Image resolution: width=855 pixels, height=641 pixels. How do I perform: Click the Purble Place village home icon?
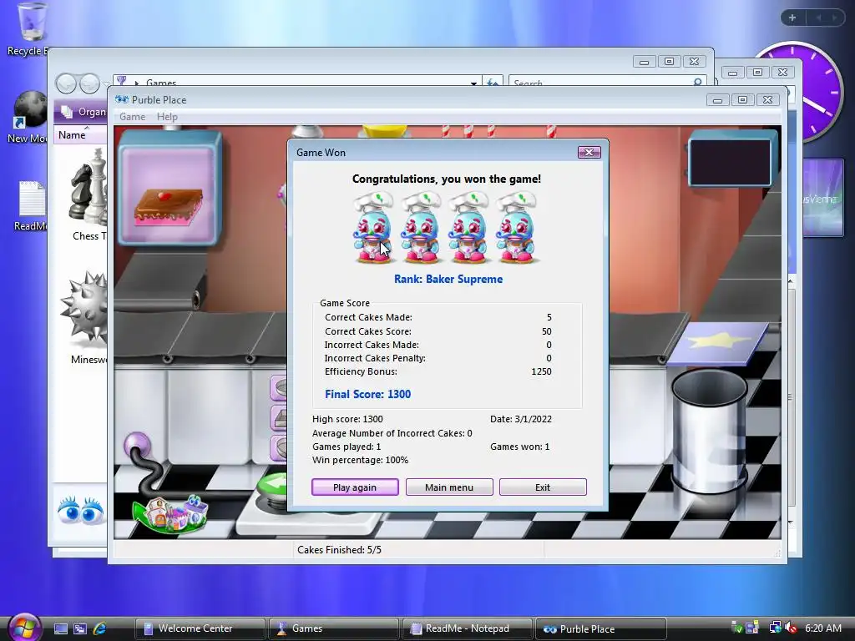pyautogui.click(x=172, y=513)
